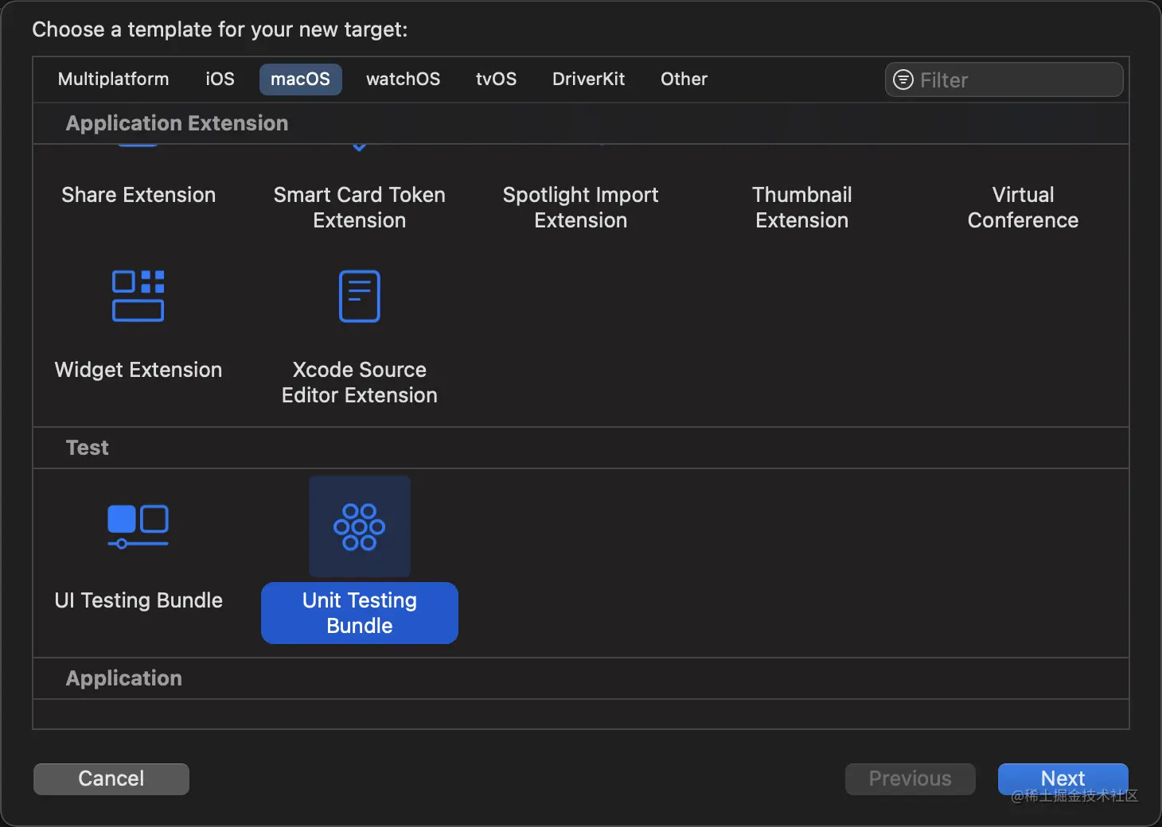Image resolution: width=1162 pixels, height=827 pixels.
Task: Focus the Filter text field
Action: (x=1015, y=80)
